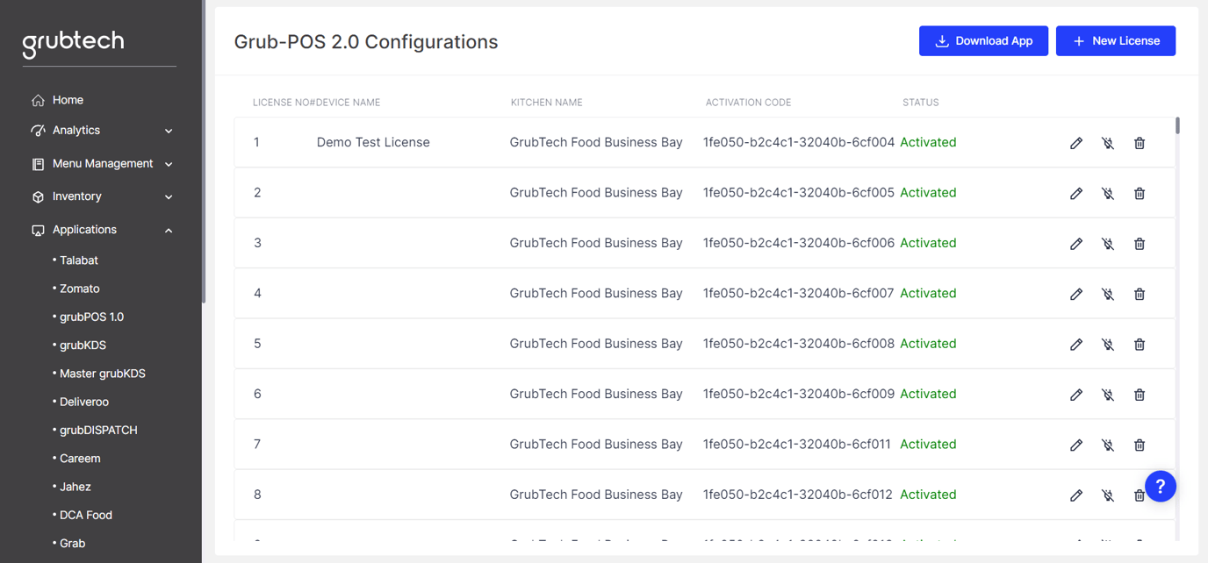1208x563 pixels.
Task: Open the blue help question mark bubble
Action: (1161, 486)
